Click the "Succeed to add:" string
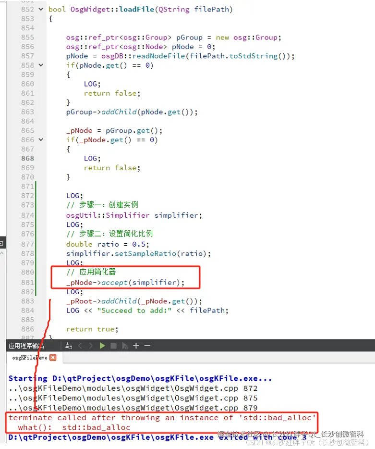This screenshot has width=375, height=449. 134,311
